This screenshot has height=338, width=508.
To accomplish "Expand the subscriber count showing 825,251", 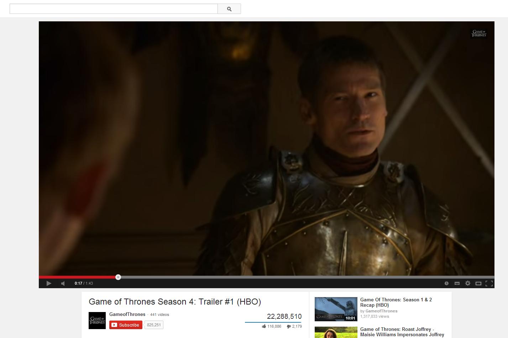I will click(x=153, y=325).
